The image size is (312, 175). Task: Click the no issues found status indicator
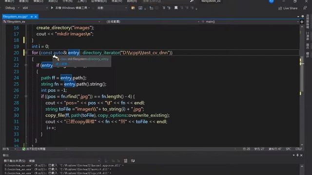tap(34, 149)
